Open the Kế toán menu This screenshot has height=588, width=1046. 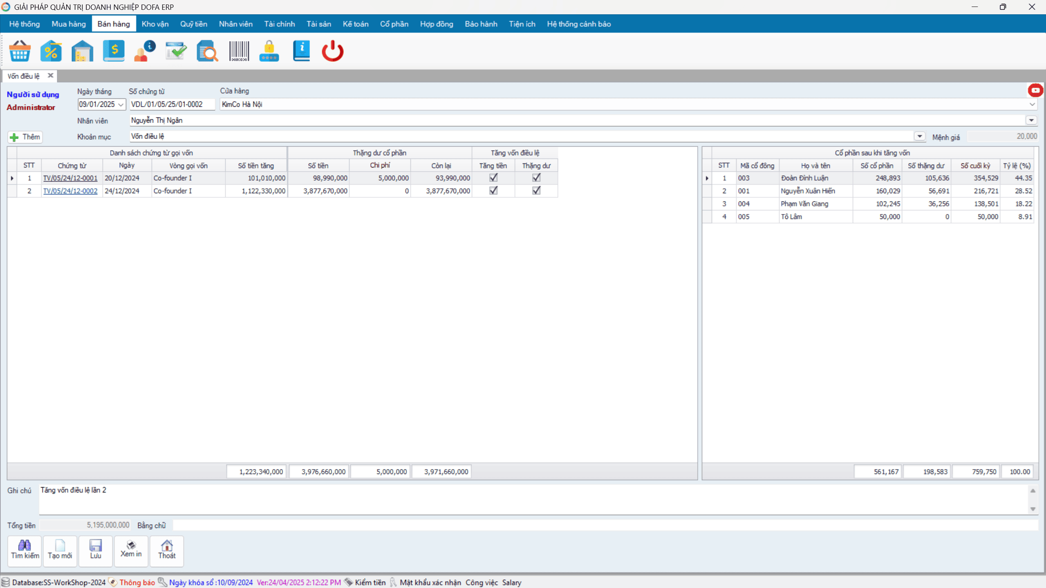tap(356, 24)
